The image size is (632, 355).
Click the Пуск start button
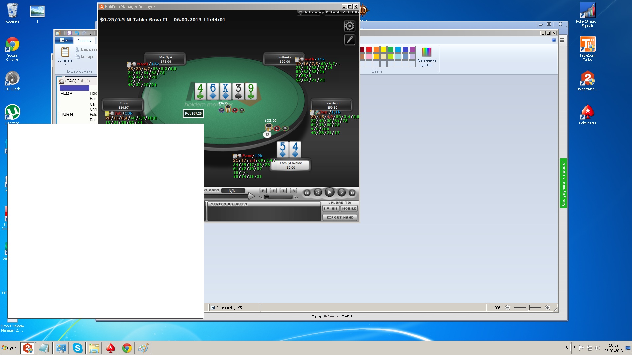point(9,348)
